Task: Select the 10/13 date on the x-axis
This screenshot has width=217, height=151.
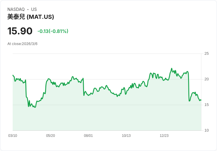Action: [126, 136]
